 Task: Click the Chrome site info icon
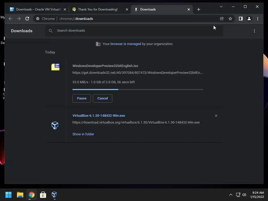pos(38,19)
